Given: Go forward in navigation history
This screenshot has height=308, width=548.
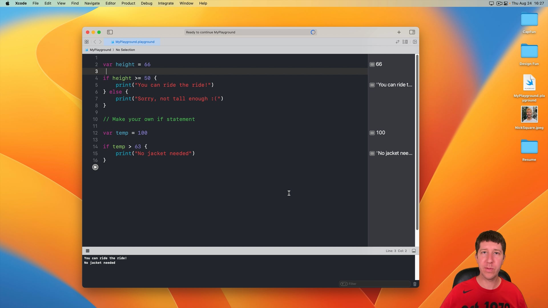Looking at the screenshot, I should (100, 42).
